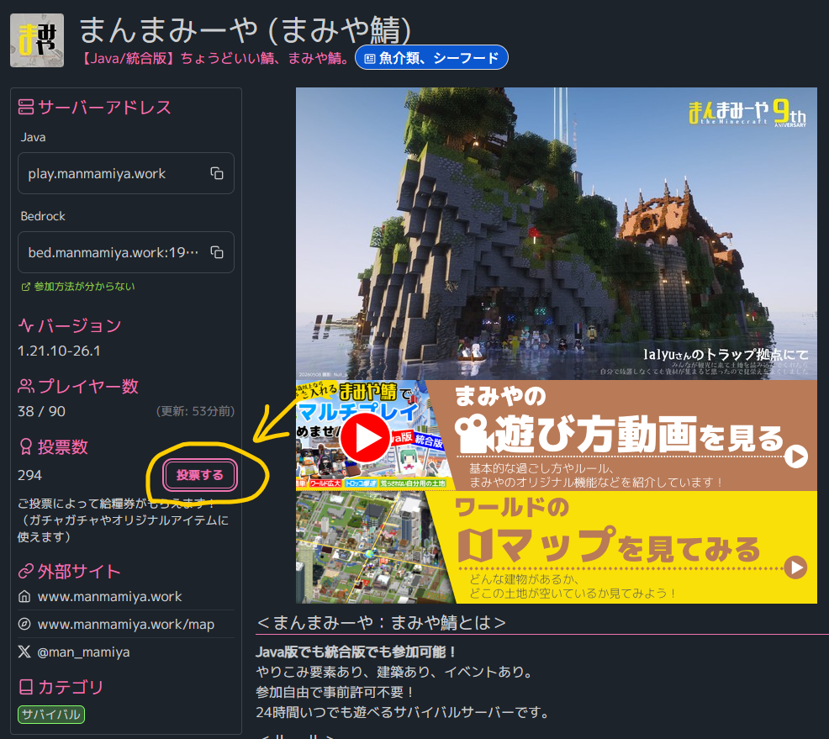Screen dimensions: 829x739
Task: Click the バージョン pulse icon
Action: click(26, 325)
